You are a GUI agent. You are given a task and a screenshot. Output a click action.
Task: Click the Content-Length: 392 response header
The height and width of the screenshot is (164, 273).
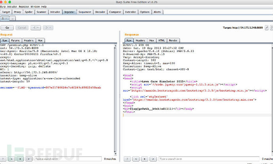(x=139, y=60)
